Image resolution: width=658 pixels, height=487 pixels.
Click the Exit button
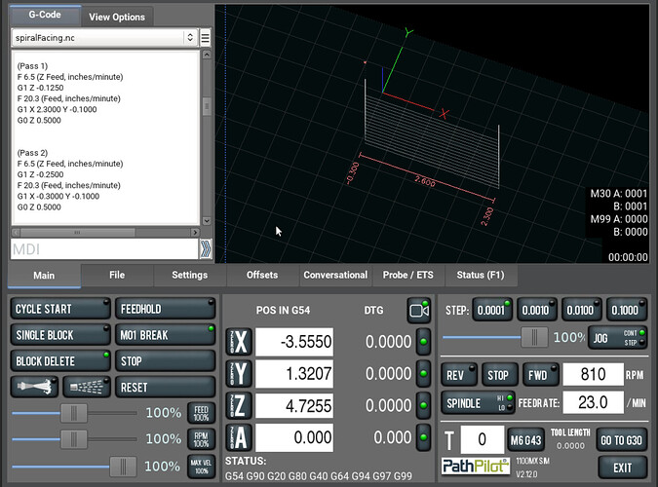622,468
